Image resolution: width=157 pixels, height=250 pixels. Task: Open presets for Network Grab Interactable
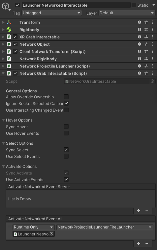click(x=146, y=73)
